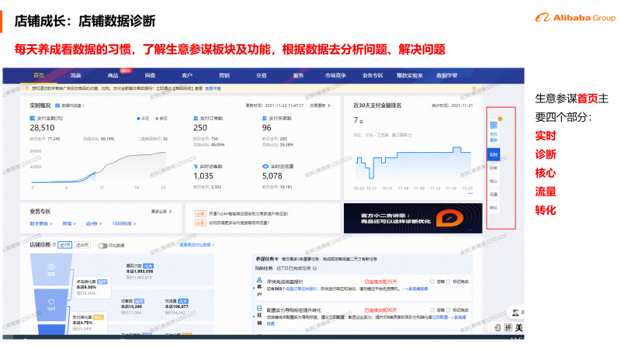Check 忽略 for 尽快完成询盘报价 task
Viewport: 621px width, 349px height.
click(432, 282)
